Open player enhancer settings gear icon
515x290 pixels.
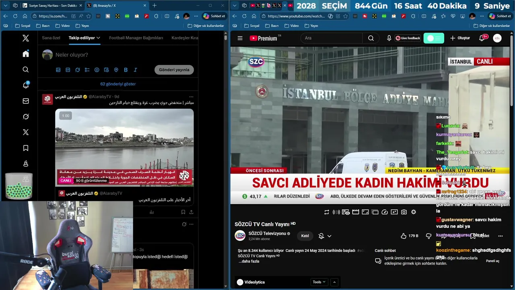coord(414,212)
